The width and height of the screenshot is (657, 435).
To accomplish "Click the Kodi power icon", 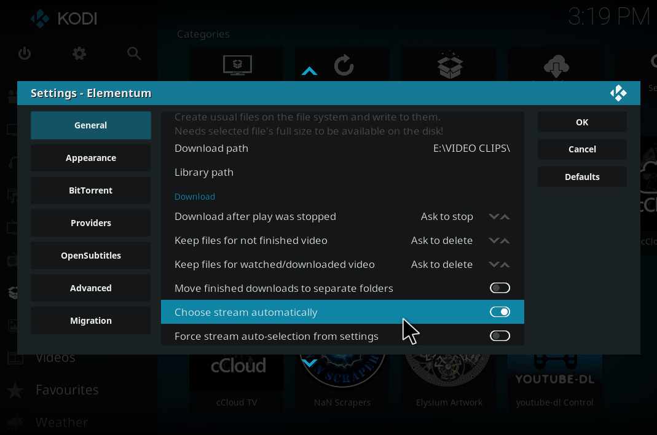I will 25,53.
